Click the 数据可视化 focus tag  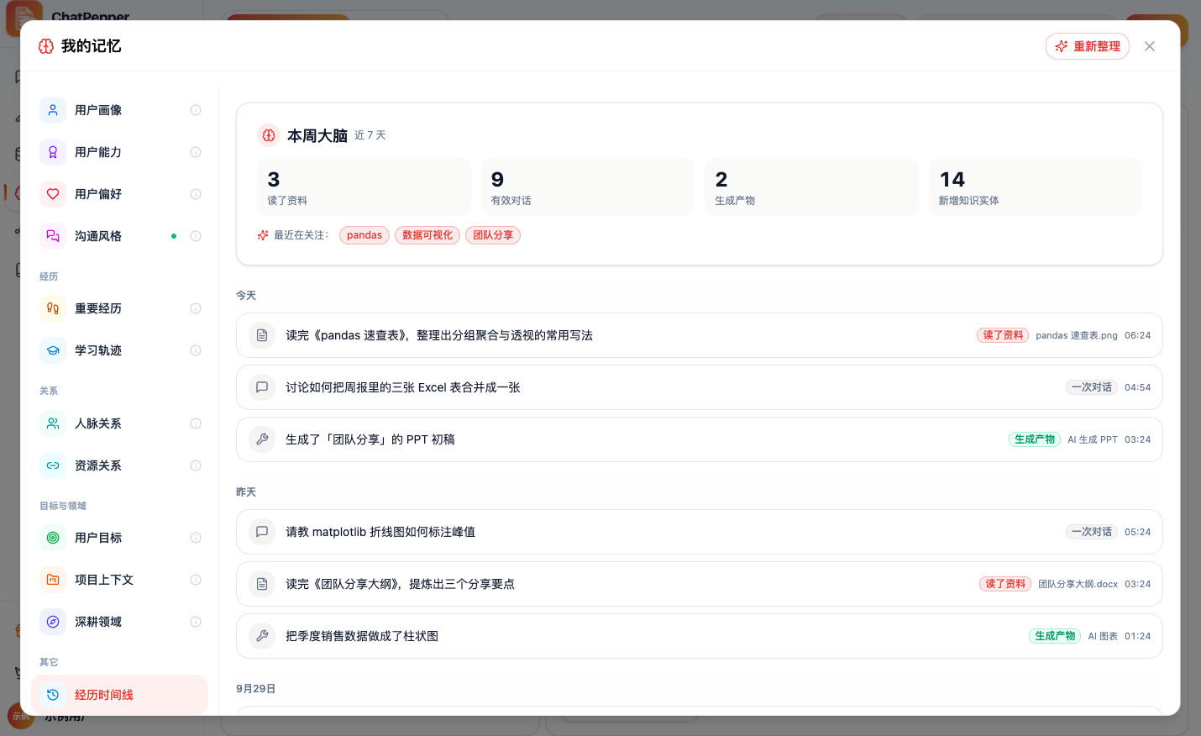(x=427, y=235)
